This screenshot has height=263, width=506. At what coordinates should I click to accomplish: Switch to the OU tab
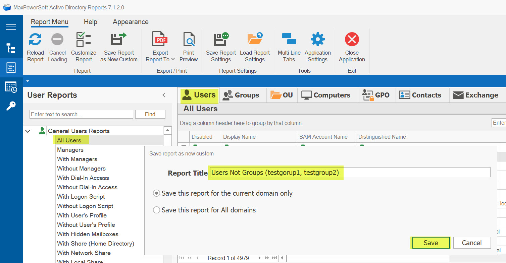coord(282,95)
